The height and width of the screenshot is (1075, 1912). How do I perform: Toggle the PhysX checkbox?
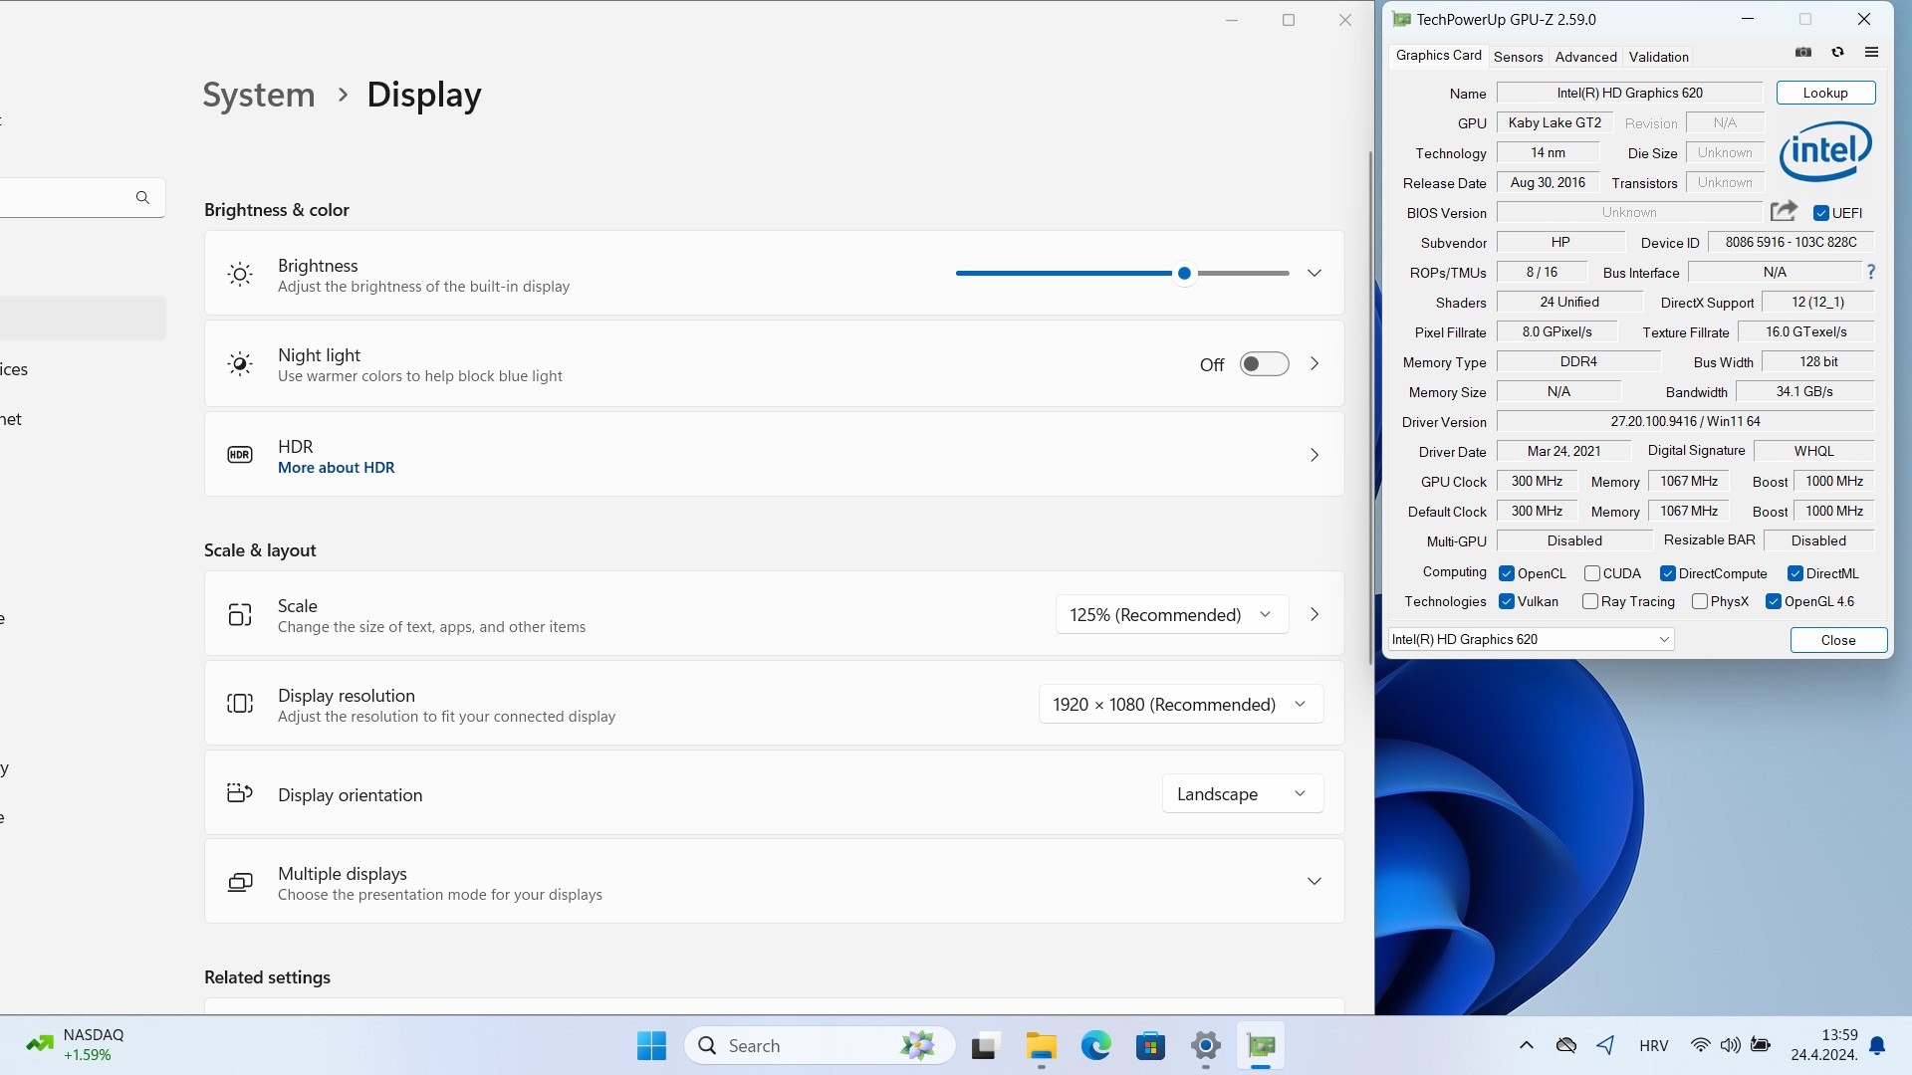tap(1700, 601)
